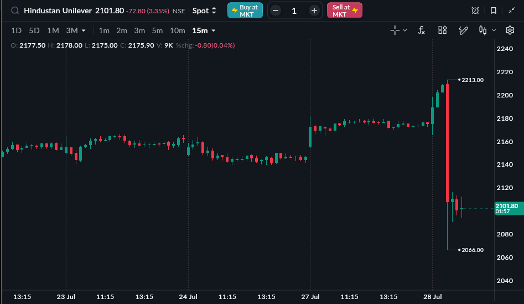The image size is (524, 304).
Task: Switch to 1m interval
Action: coord(104,31)
